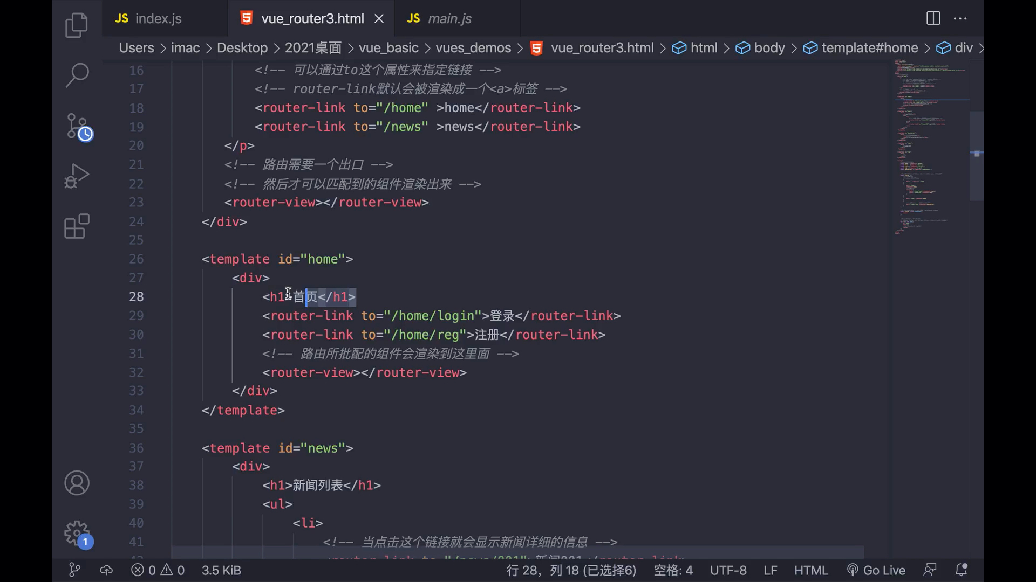1036x582 pixels.
Task: Open the Search view in activity bar
Action: (x=77, y=75)
